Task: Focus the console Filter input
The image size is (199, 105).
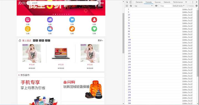Action: tap(165, 6)
